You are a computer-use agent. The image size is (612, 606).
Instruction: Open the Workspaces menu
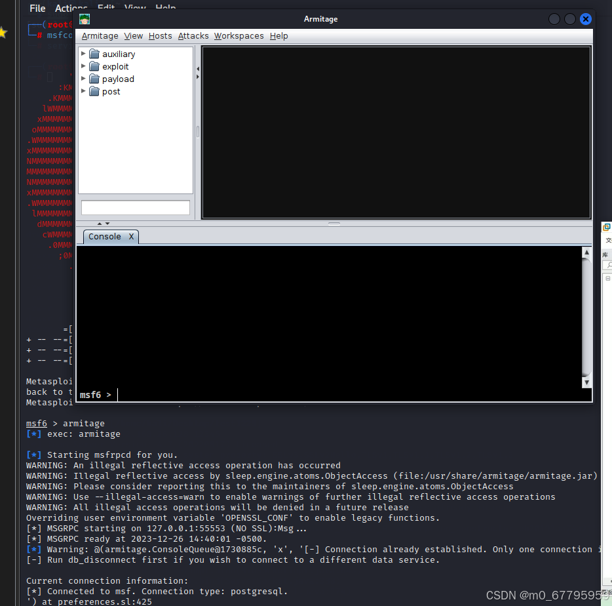click(239, 36)
